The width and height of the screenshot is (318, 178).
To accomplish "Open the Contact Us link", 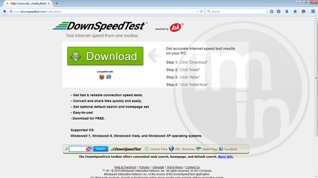I will click(x=192, y=167).
